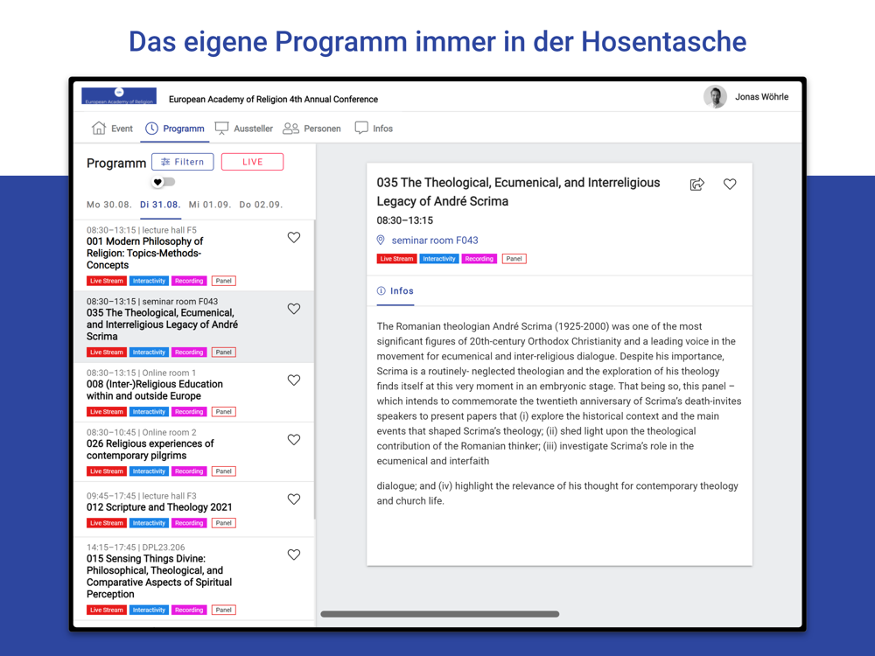Favorite session 012 Scripture and Theology 2021

coord(294,499)
